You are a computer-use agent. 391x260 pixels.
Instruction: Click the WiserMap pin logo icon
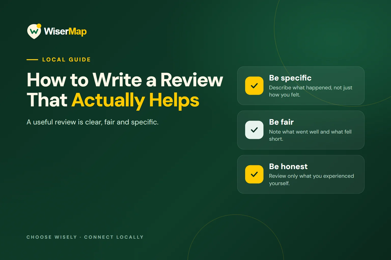point(34,31)
